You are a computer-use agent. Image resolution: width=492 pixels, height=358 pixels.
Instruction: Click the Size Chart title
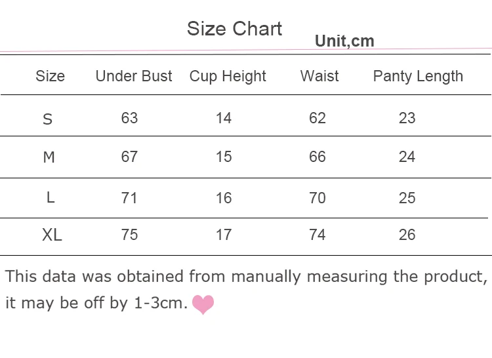coord(234,29)
